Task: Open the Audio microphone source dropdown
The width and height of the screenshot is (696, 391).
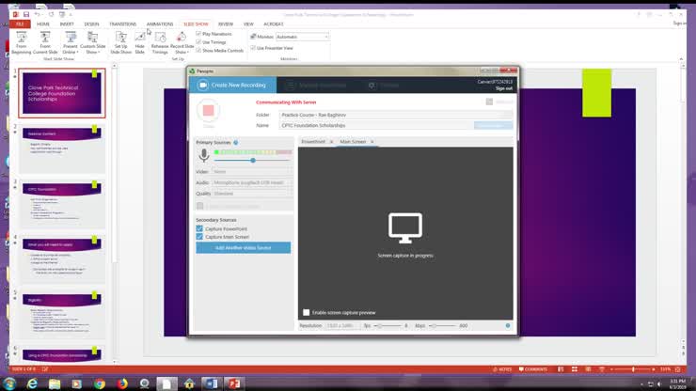Action: [x=252, y=182]
